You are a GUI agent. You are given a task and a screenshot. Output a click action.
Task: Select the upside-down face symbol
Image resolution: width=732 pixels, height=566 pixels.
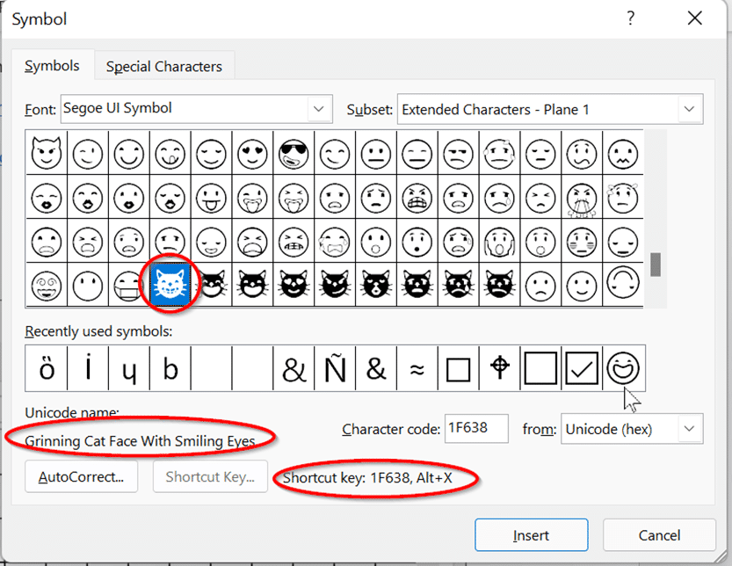coord(622,283)
